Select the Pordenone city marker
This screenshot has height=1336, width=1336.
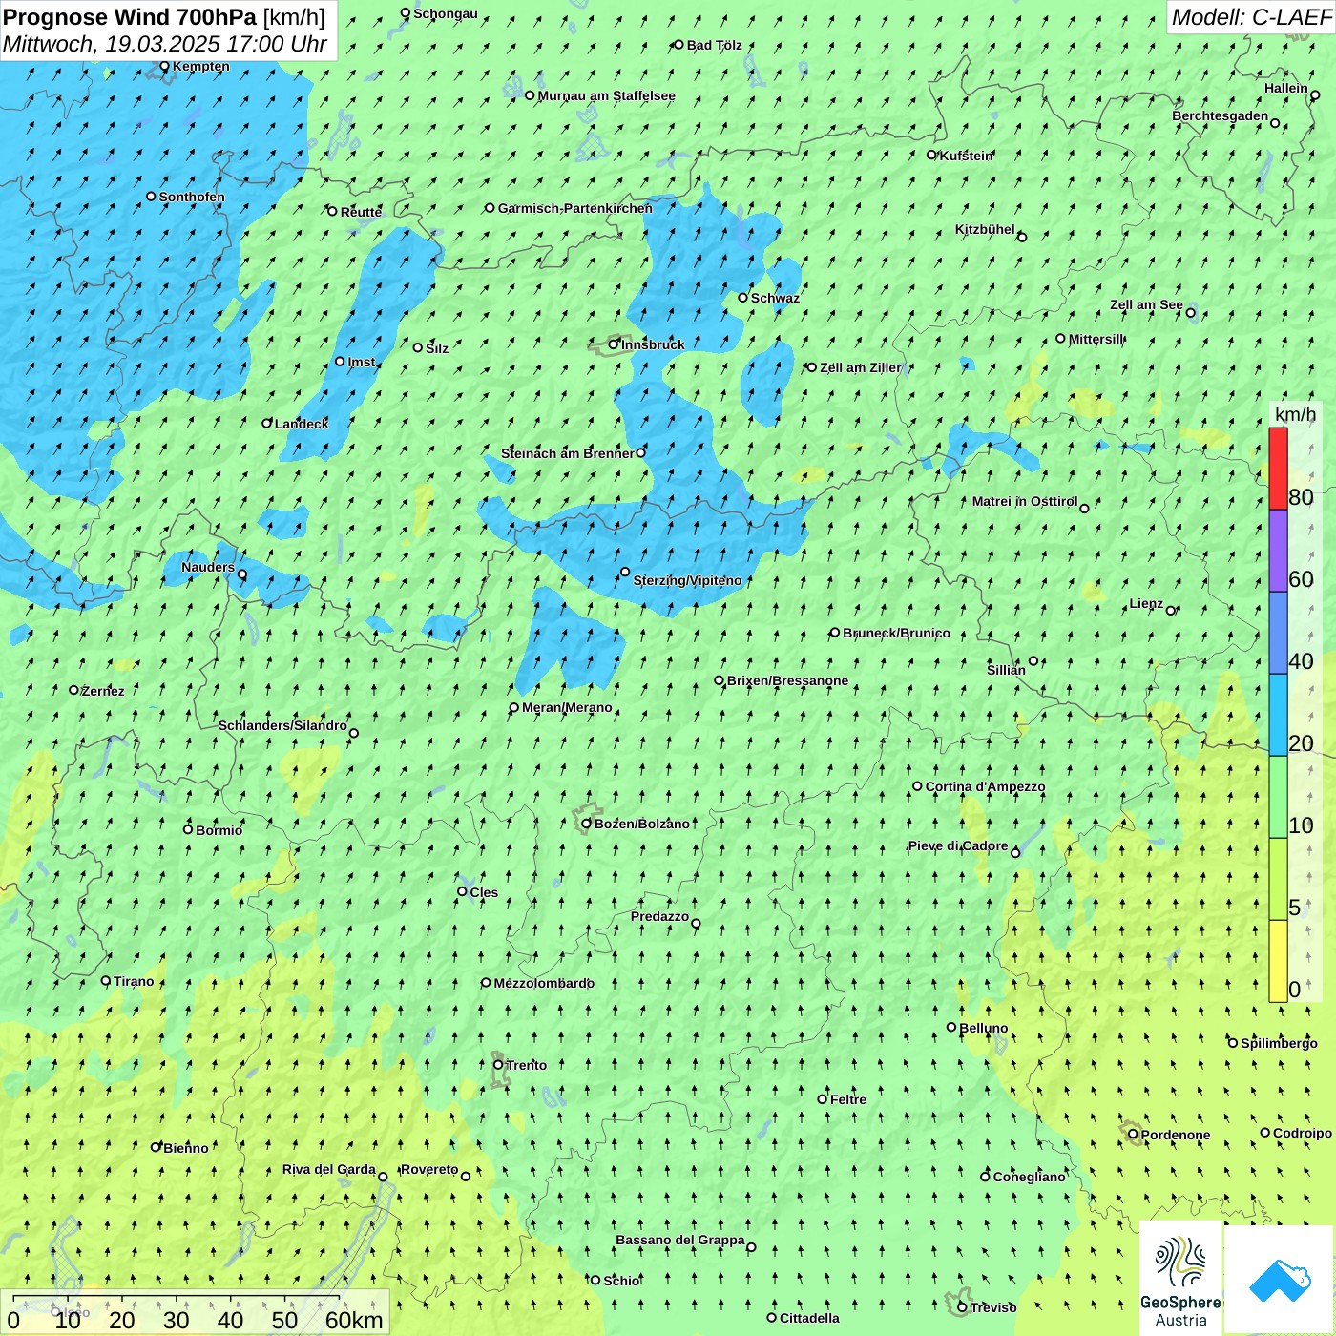tap(1134, 1135)
